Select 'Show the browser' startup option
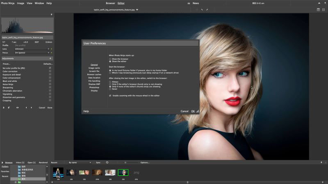The height and width of the screenshot is (184, 328). click(110, 59)
